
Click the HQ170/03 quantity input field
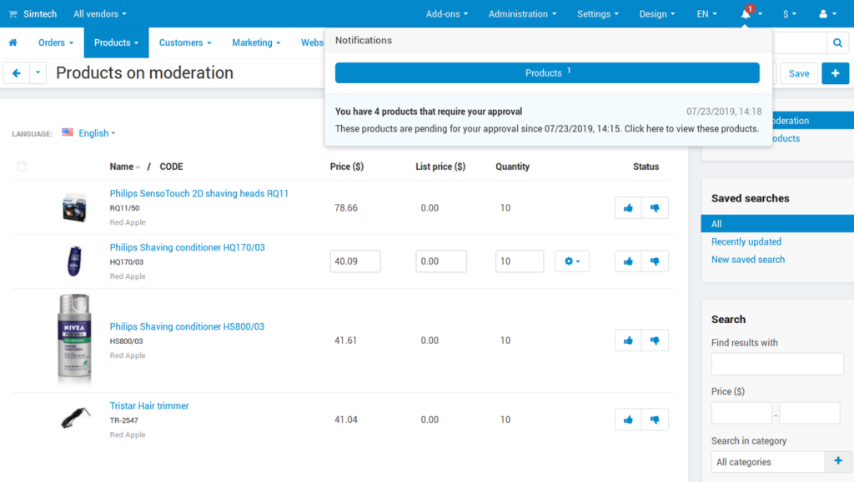pos(520,261)
